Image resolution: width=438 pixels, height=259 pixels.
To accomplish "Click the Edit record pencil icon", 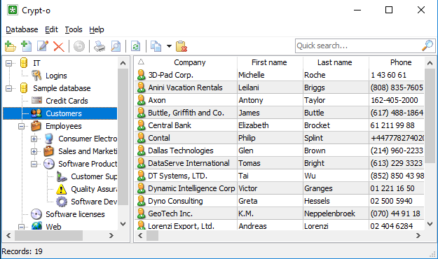I will coord(43,46).
